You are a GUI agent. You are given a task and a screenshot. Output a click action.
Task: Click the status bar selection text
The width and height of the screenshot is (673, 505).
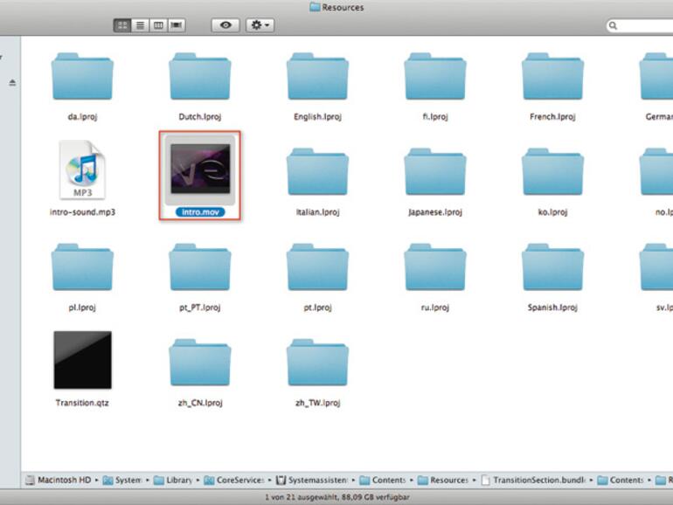coord(336,497)
